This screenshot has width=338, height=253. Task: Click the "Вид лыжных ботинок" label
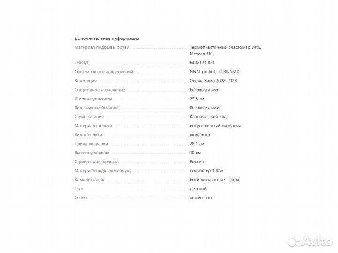pyautogui.click(x=97, y=107)
